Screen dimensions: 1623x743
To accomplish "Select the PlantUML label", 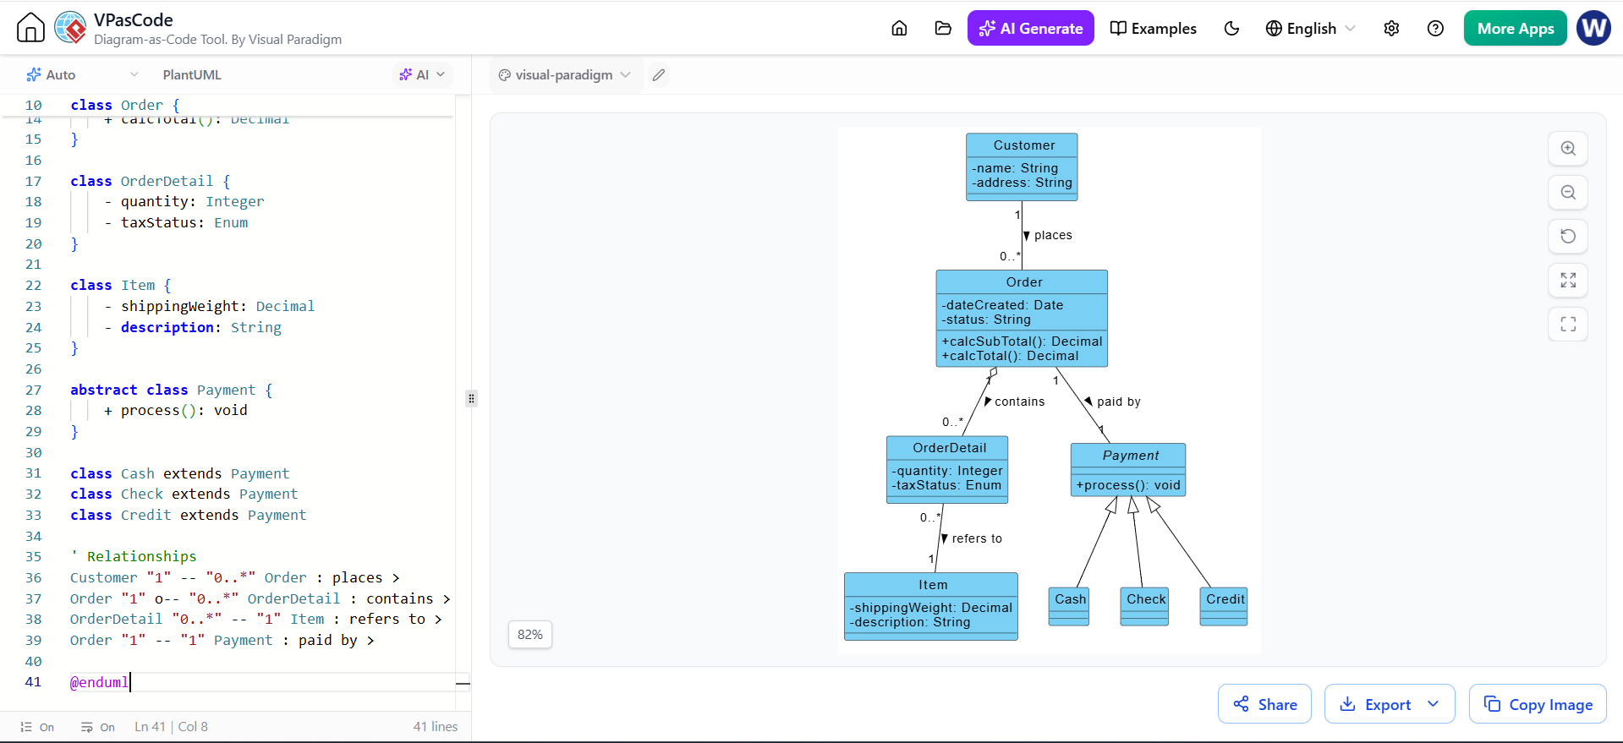I will (x=192, y=74).
